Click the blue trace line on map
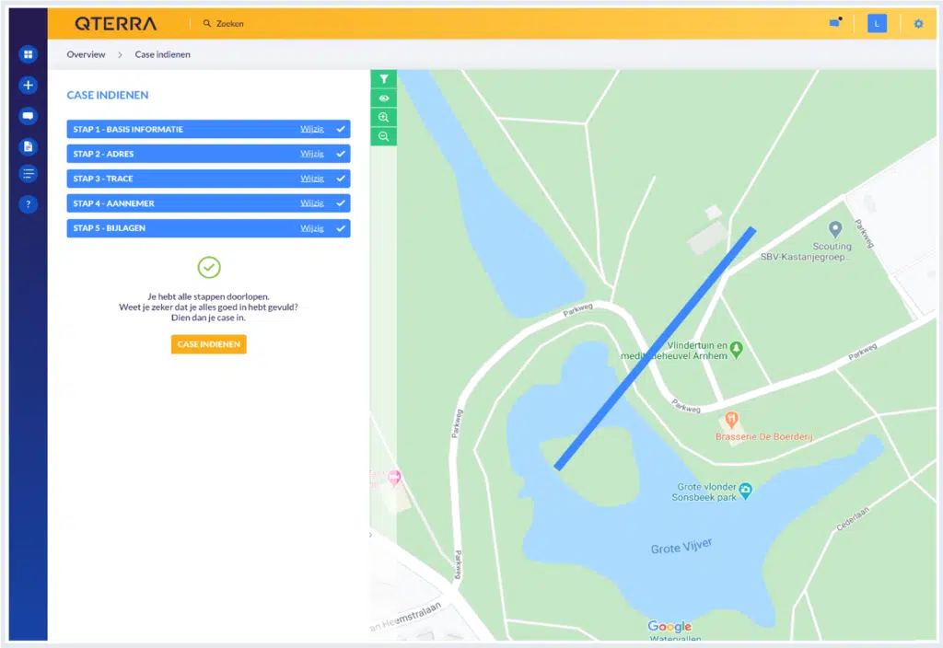The height and width of the screenshot is (648, 943). pos(655,348)
